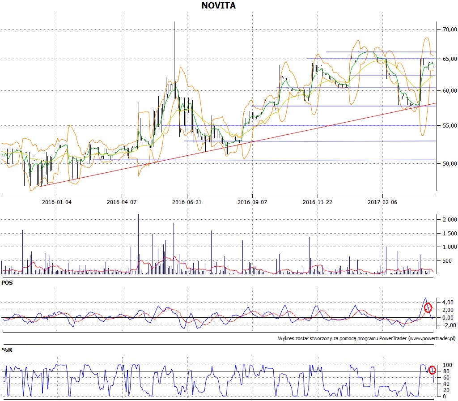Click the POS indicator label

pos(7,283)
